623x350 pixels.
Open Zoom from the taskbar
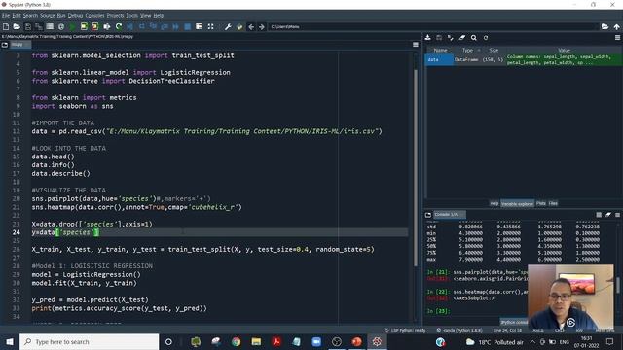316,341
